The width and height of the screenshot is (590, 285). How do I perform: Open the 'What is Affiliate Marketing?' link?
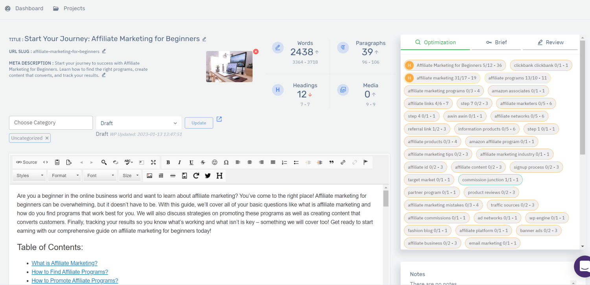click(65, 263)
